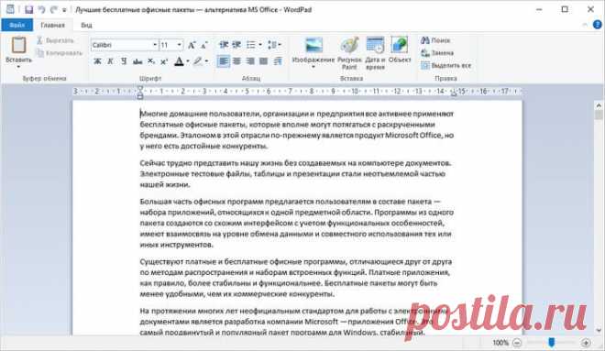The image size is (605, 351).
Task: Click the shrink font icon
Action: click(204, 45)
